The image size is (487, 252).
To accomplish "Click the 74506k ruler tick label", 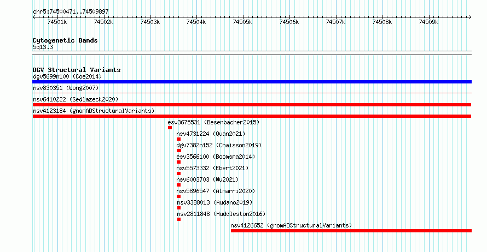I will click(x=289, y=22).
